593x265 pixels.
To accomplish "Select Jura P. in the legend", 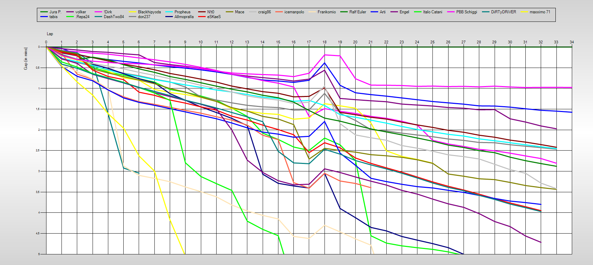I will tap(55, 12).
